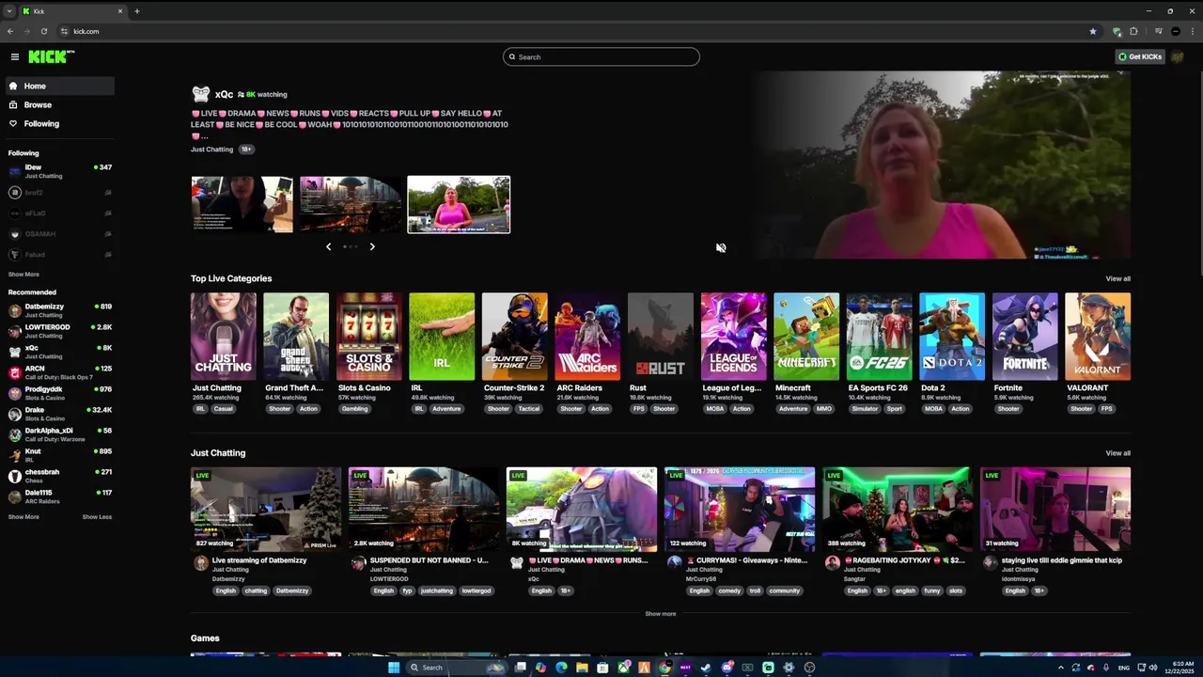
Task: Reload the page in browser
Action: coord(43,31)
